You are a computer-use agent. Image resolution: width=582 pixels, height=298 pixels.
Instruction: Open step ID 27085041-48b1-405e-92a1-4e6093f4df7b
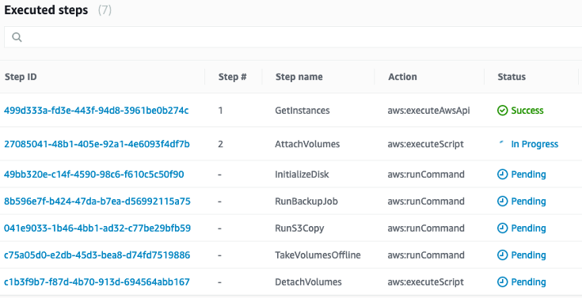point(97,144)
